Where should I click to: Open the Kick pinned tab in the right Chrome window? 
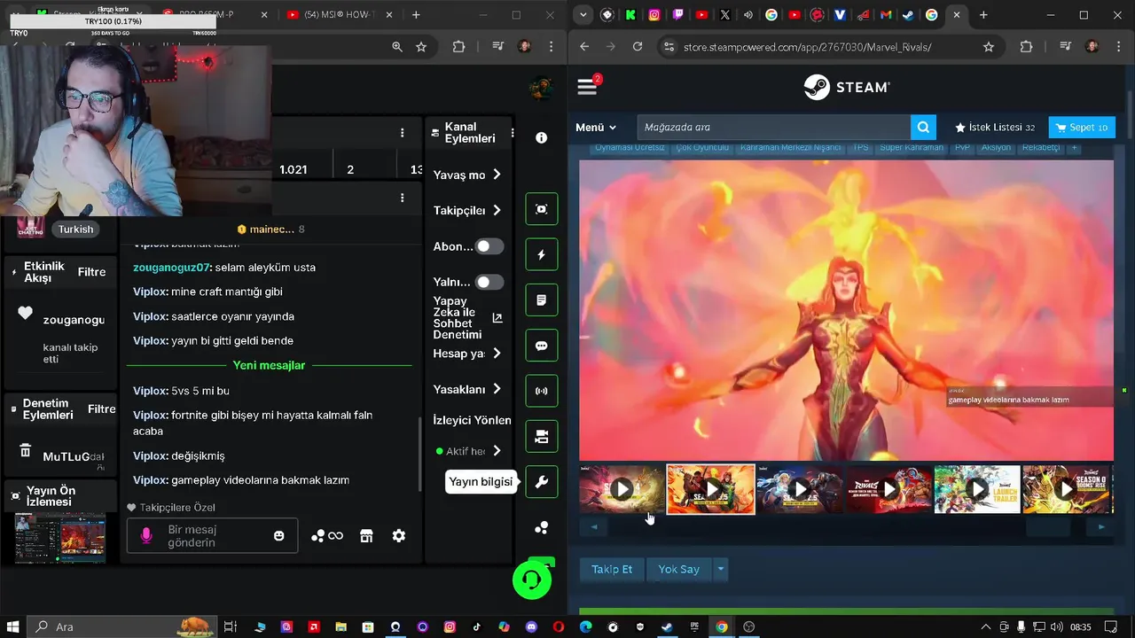tap(630, 15)
